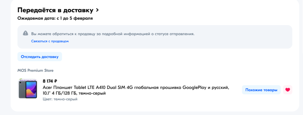
Task: Open the MOS Premium Store seller page
Action: (35, 70)
